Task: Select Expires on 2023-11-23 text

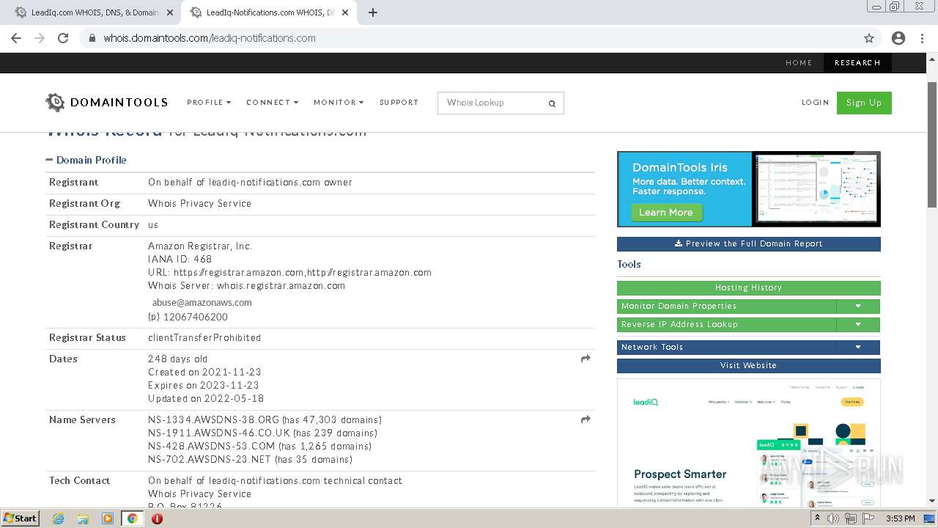Action: point(203,385)
